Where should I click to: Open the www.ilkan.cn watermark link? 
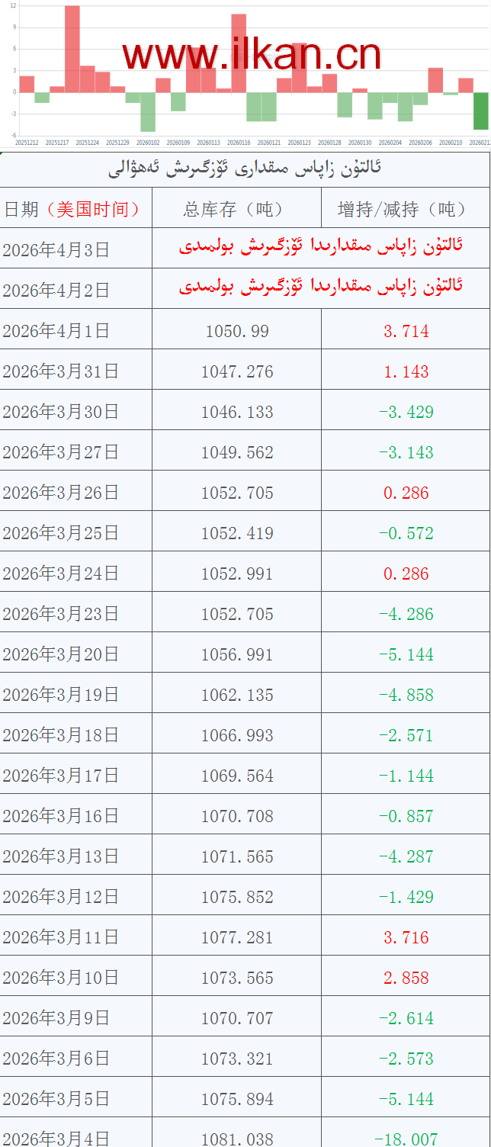point(251,53)
